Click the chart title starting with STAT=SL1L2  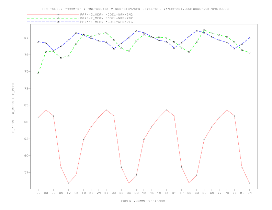pos(135,9)
